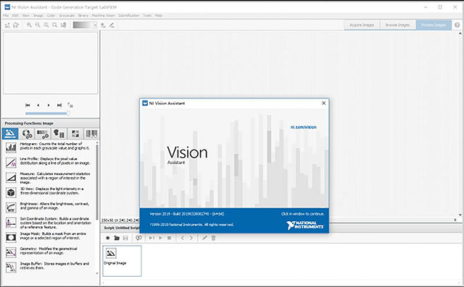The width and height of the screenshot is (464, 287).
Task: Select the Grayscale processing functions palette icon
Action: 43,134
